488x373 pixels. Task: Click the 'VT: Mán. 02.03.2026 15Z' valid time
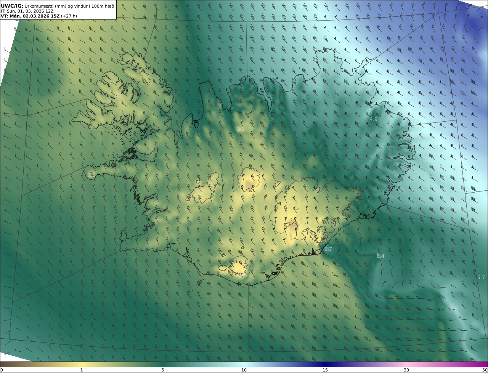point(30,16)
